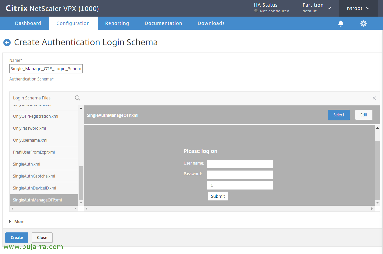Go to the Downloads tab

[x=211, y=23]
